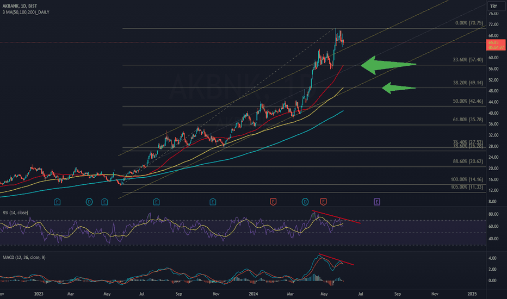The image size is (507, 299).
Task: Click the 61.80% (35.78) Fibonacci label
Action: [x=468, y=120]
